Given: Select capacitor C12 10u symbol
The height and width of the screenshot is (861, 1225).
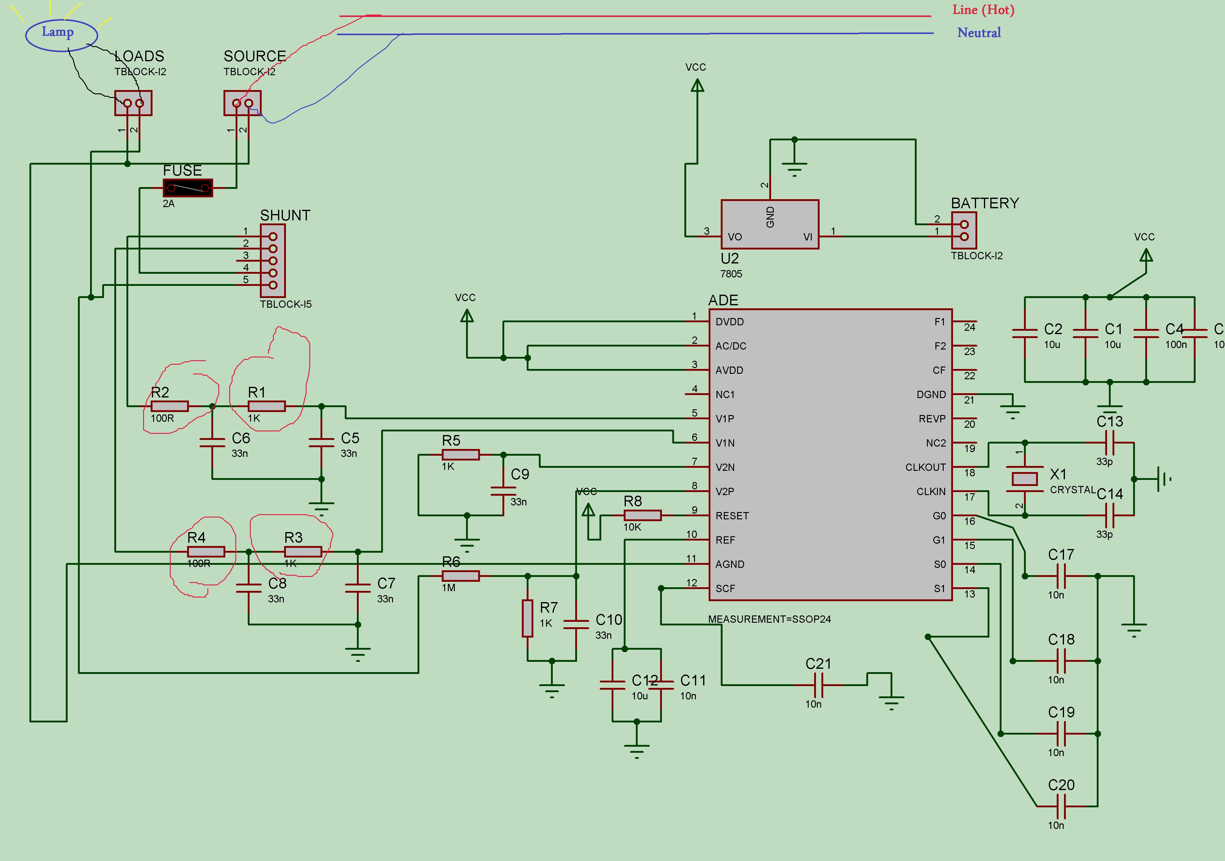Looking at the screenshot, I should [x=612, y=685].
